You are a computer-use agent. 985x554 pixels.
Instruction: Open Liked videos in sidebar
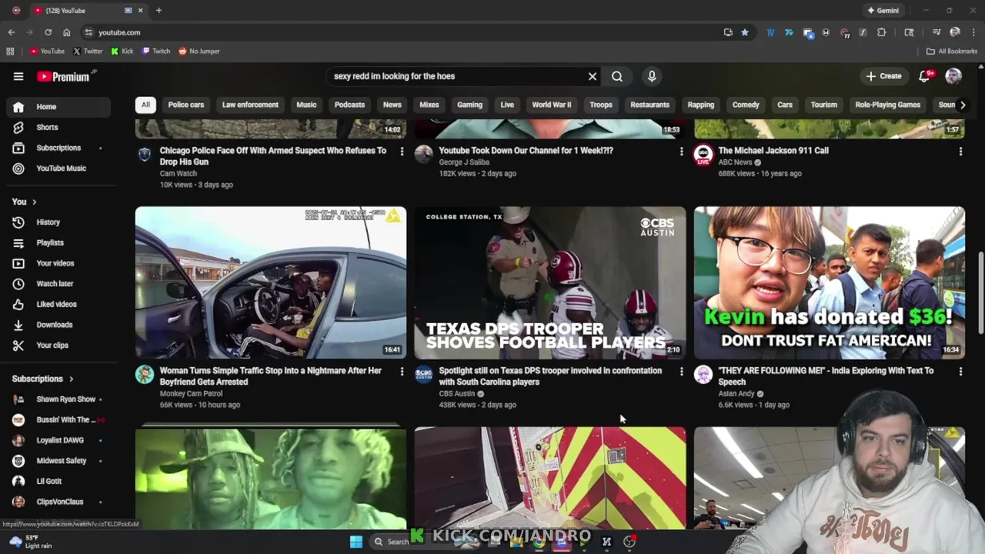point(60,304)
